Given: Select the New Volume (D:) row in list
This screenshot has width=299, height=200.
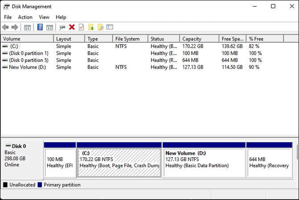Looking at the screenshot, I should click(x=27, y=67).
